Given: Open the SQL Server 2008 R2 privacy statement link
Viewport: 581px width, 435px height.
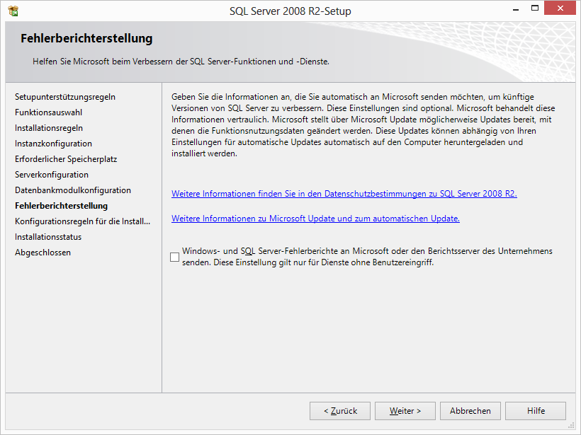Looking at the screenshot, I should [x=344, y=194].
